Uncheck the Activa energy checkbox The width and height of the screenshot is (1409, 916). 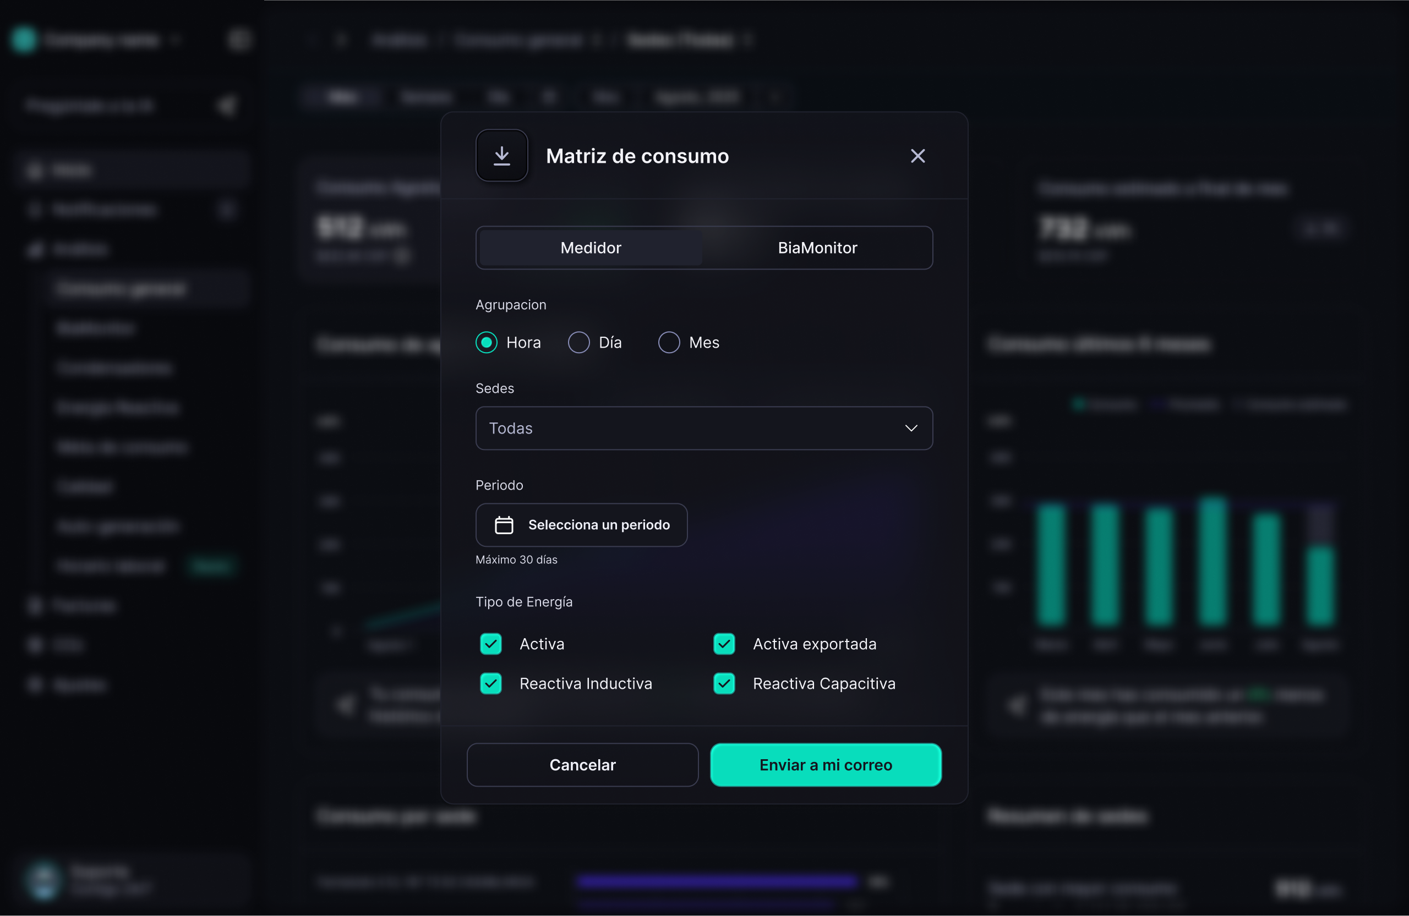pyautogui.click(x=490, y=644)
